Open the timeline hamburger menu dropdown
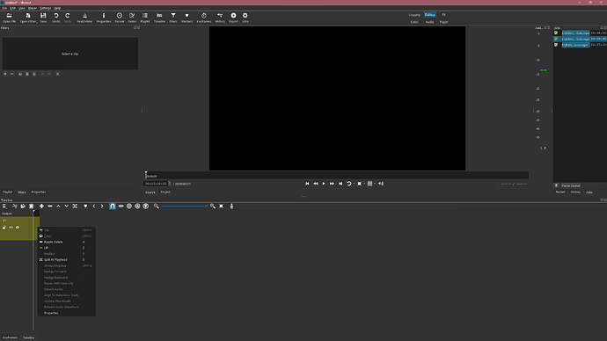The width and height of the screenshot is (607, 341). pos(4,206)
